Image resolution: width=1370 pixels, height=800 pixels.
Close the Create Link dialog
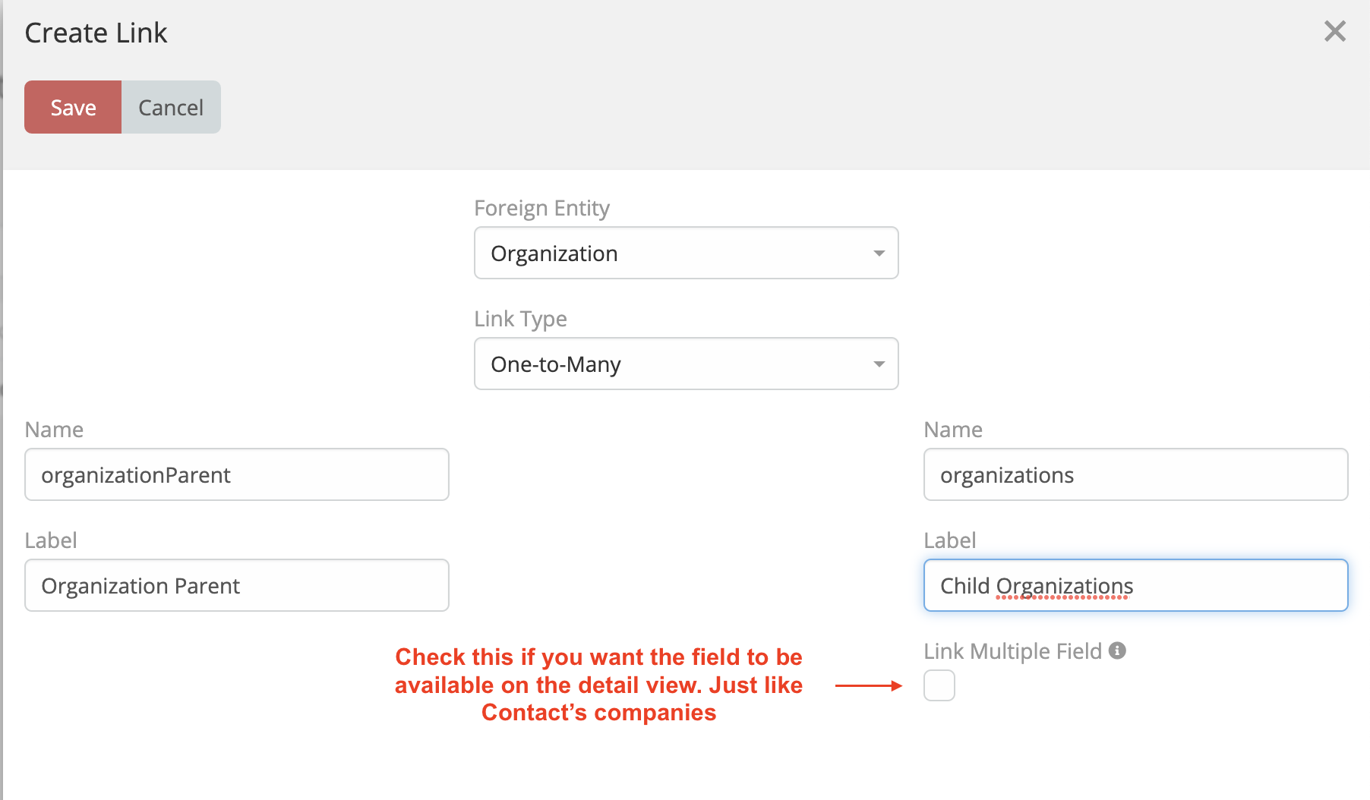coord(1334,31)
